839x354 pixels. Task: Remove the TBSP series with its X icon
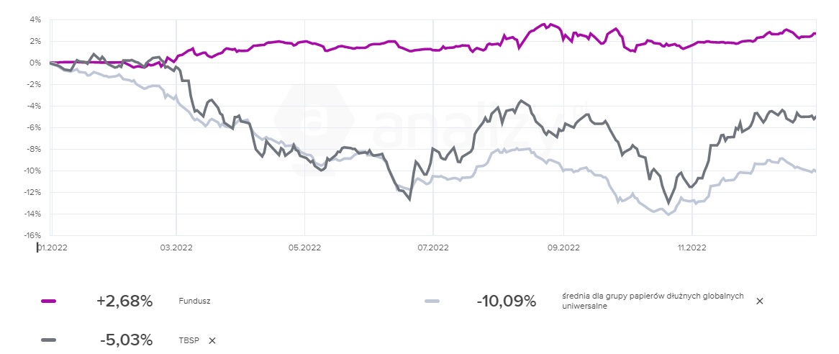(212, 340)
